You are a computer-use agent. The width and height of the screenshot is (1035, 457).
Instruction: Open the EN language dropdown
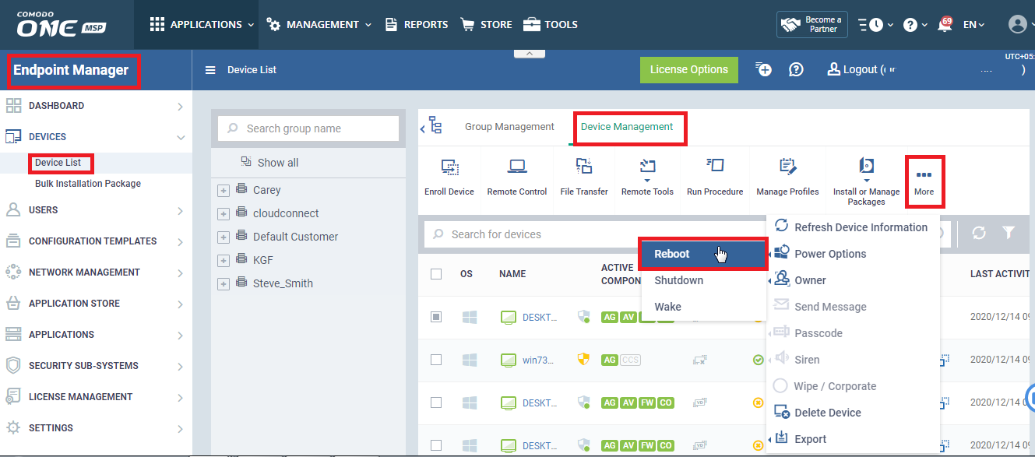tap(974, 25)
